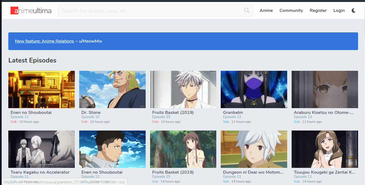365x185 pixels.
Task: Click "10 hours ago" under Dr. Stone
Action: 100,122
